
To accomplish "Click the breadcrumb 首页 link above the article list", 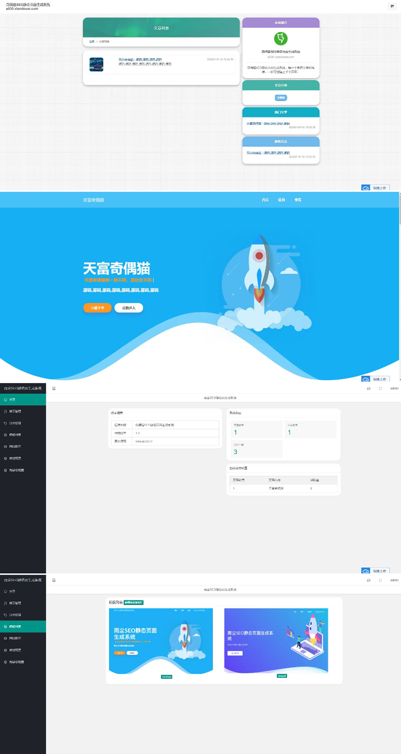I will click(91, 42).
